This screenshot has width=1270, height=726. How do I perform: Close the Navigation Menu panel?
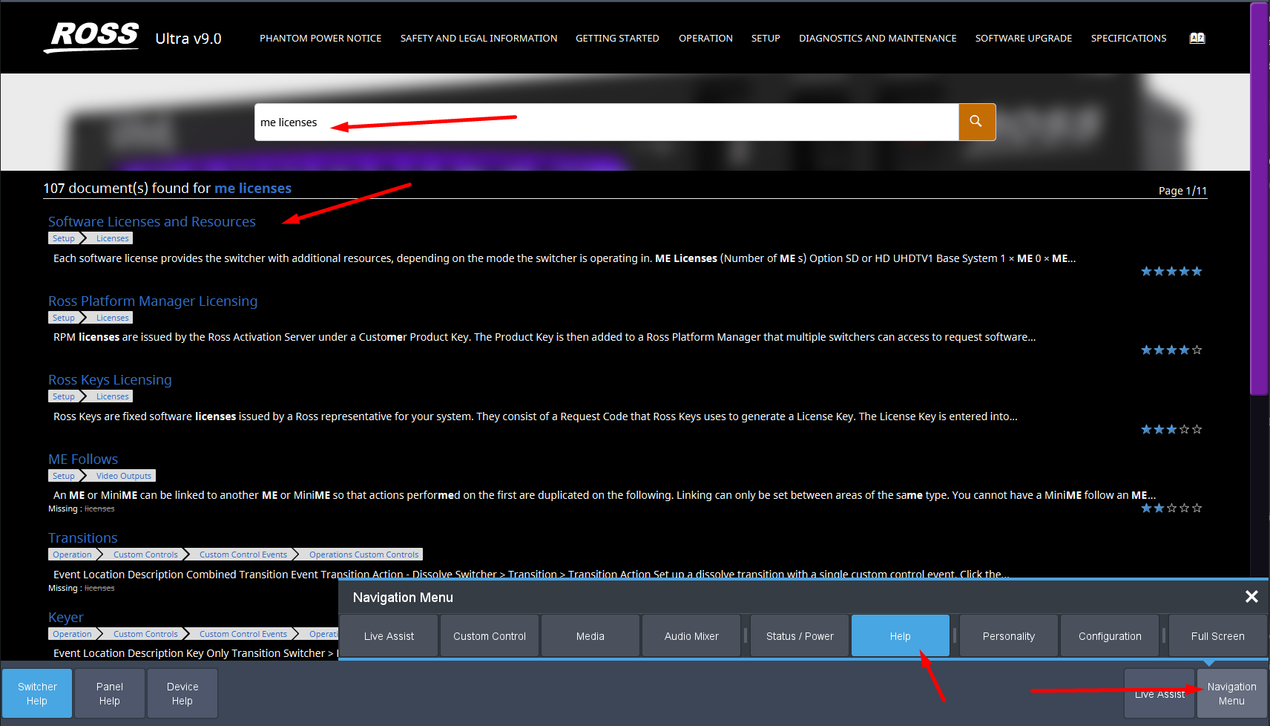1251,597
